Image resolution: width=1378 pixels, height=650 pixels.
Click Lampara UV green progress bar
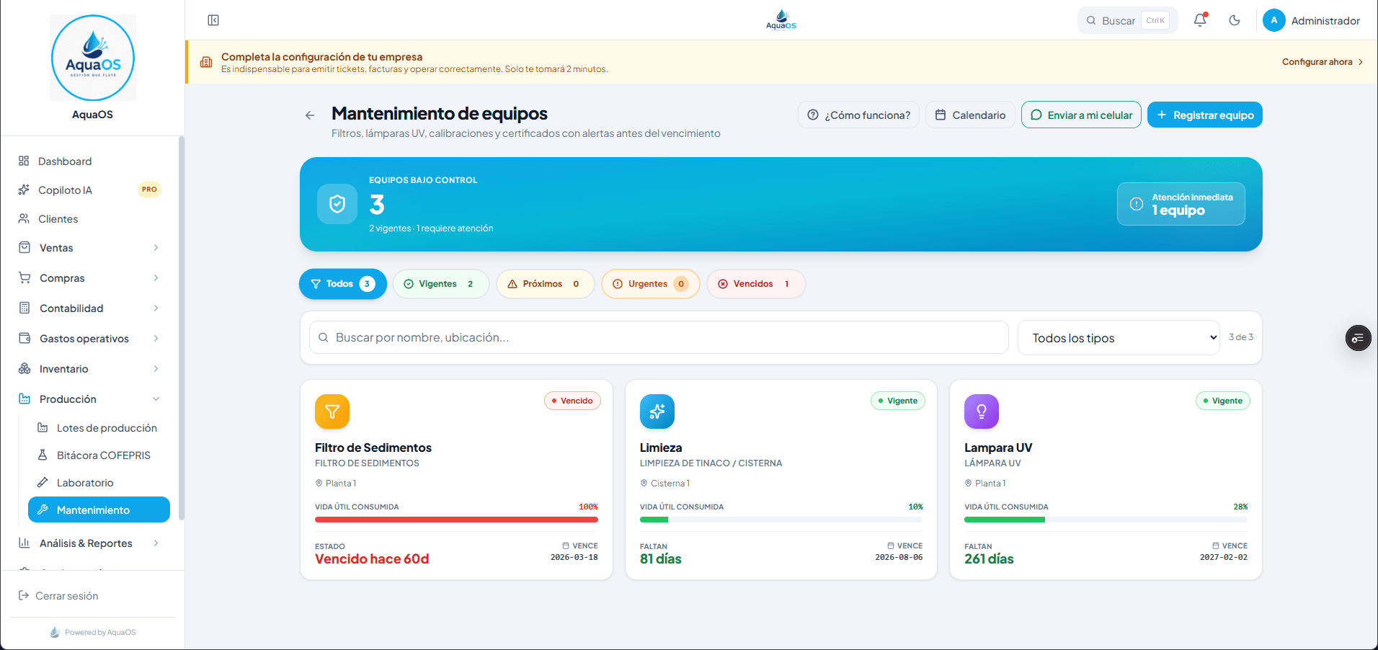[x=1005, y=520]
